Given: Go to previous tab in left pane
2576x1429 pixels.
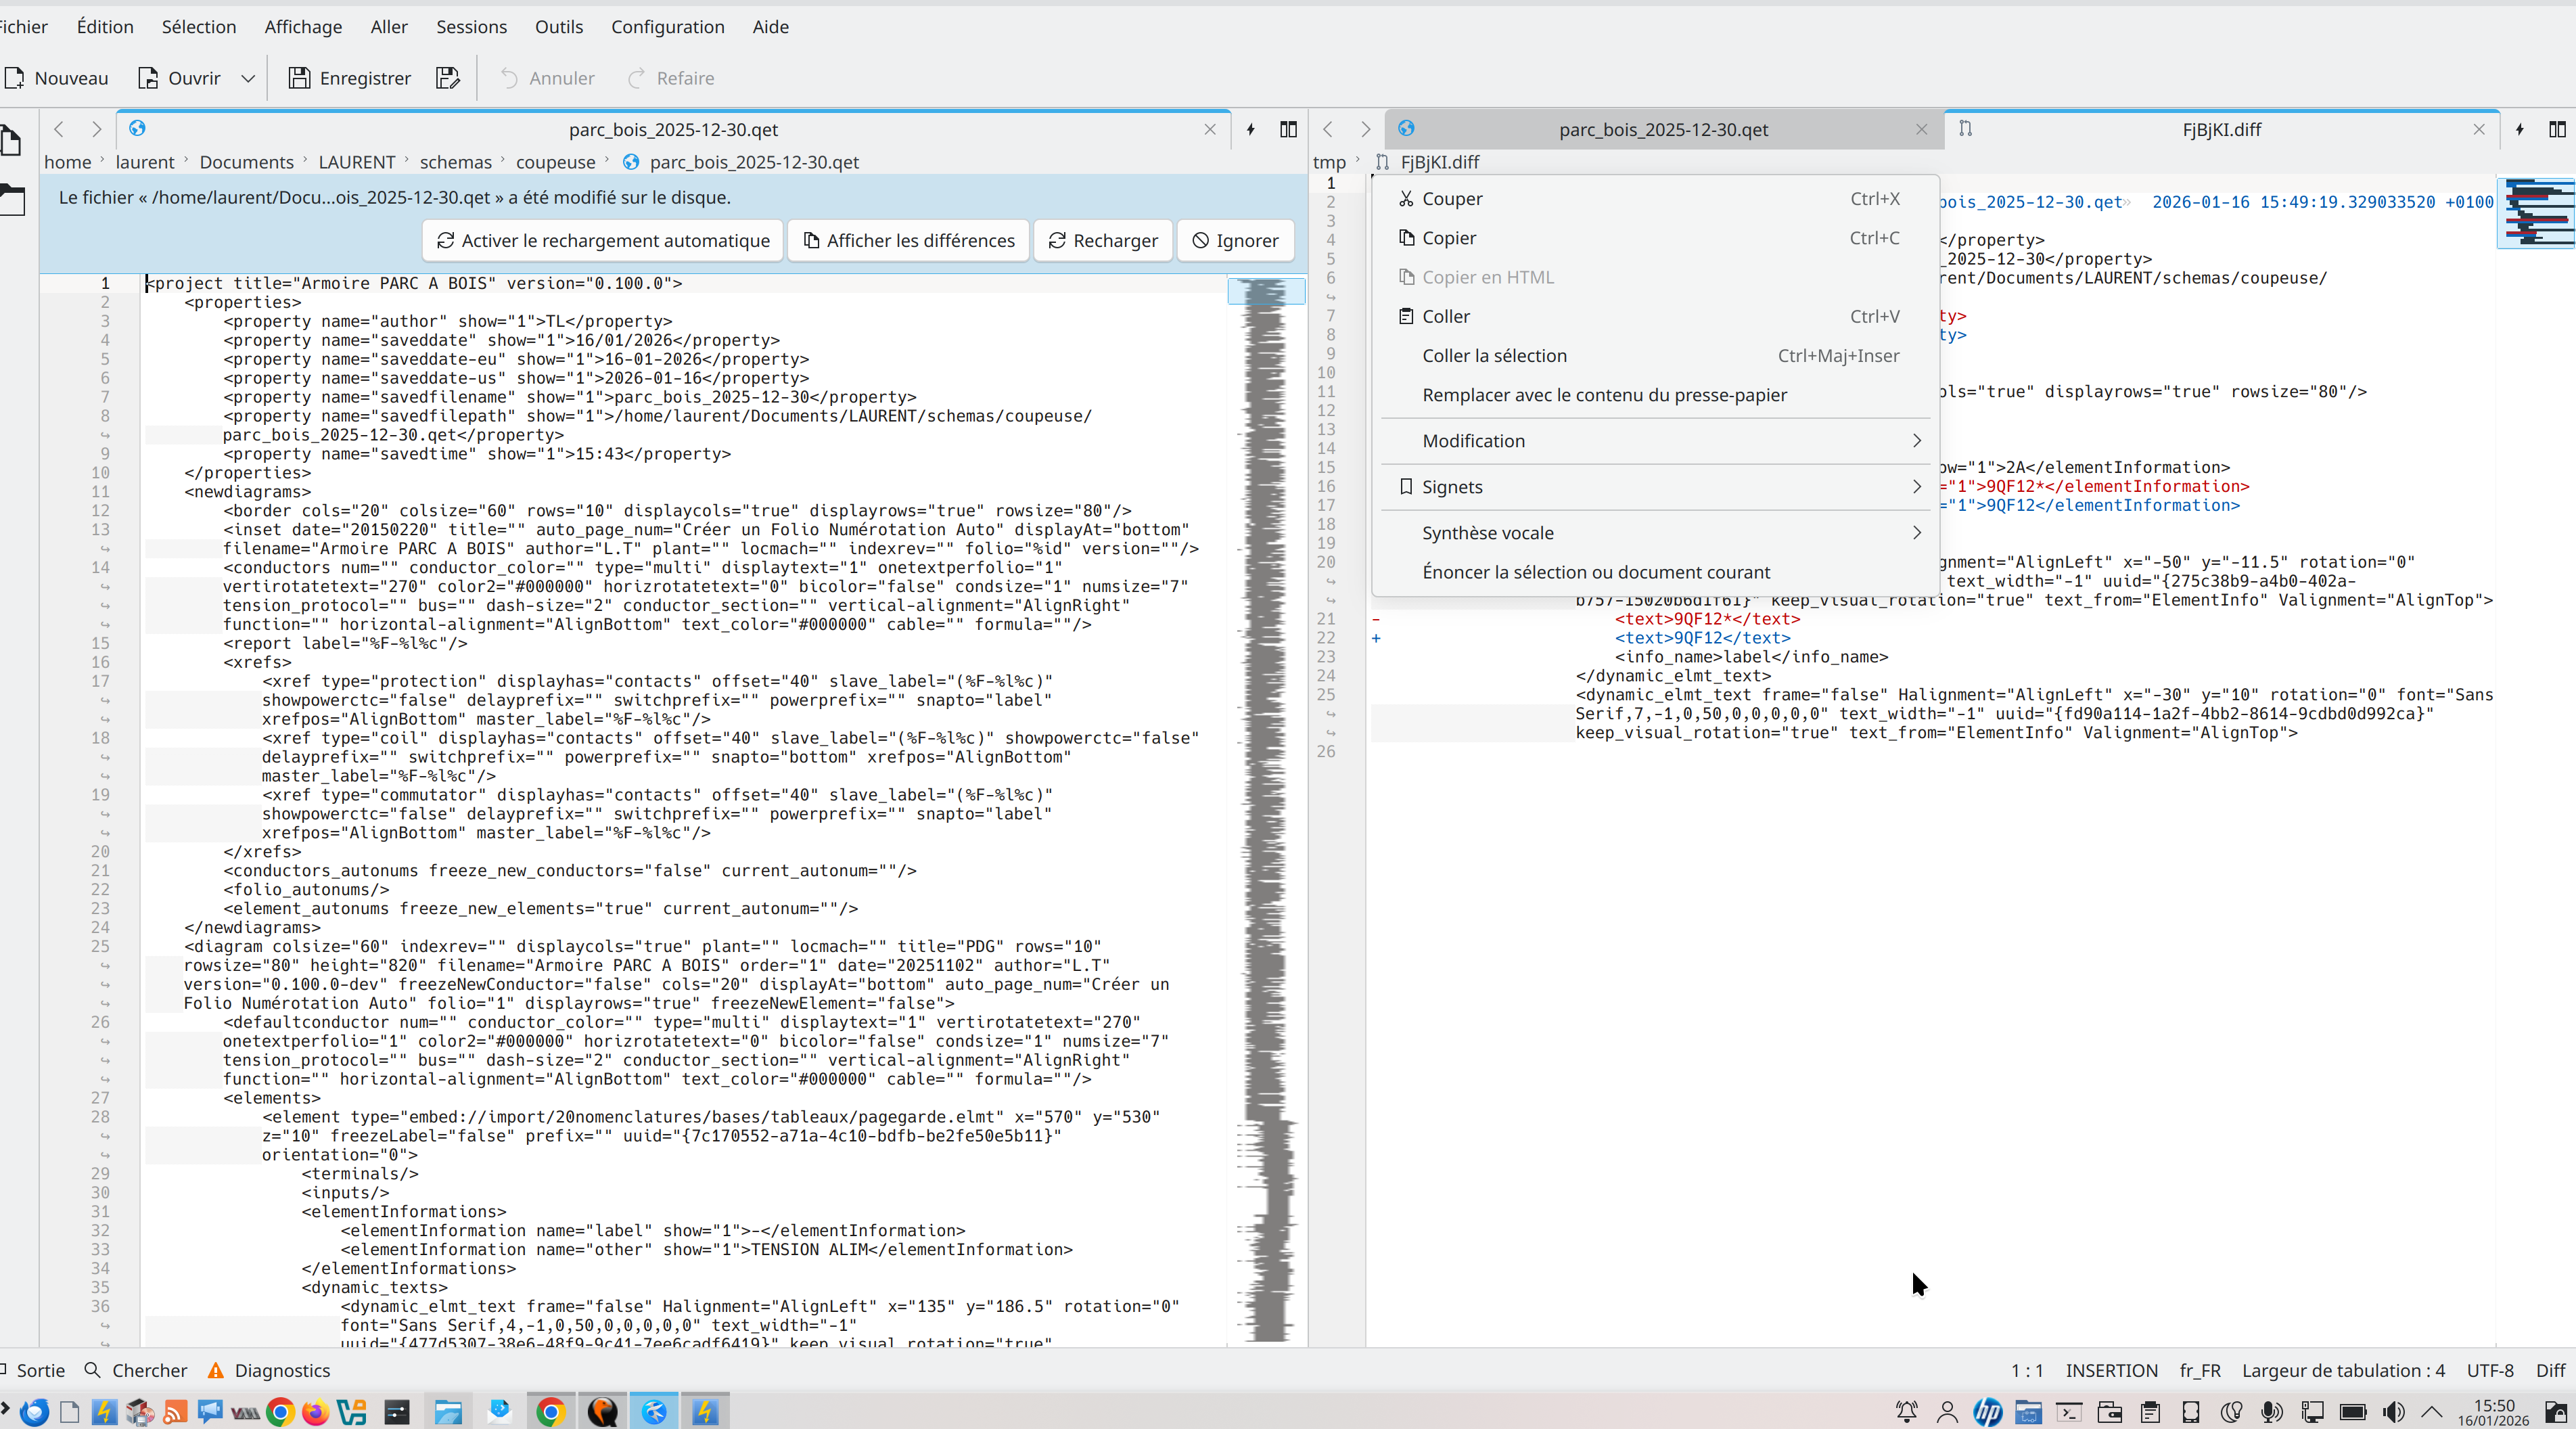Looking at the screenshot, I should click(59, 129).
